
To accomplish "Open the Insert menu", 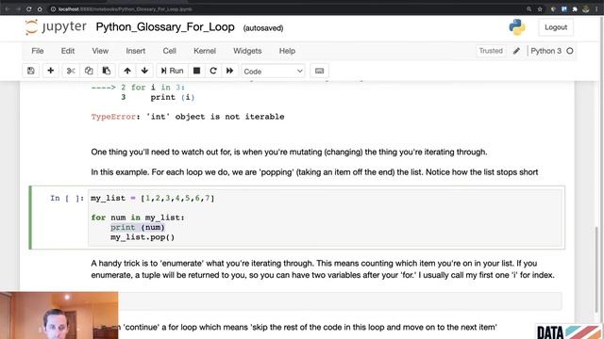I will click(136, 51).
